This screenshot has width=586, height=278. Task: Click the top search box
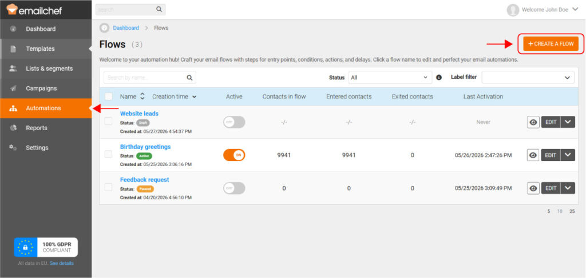point(130,9)
